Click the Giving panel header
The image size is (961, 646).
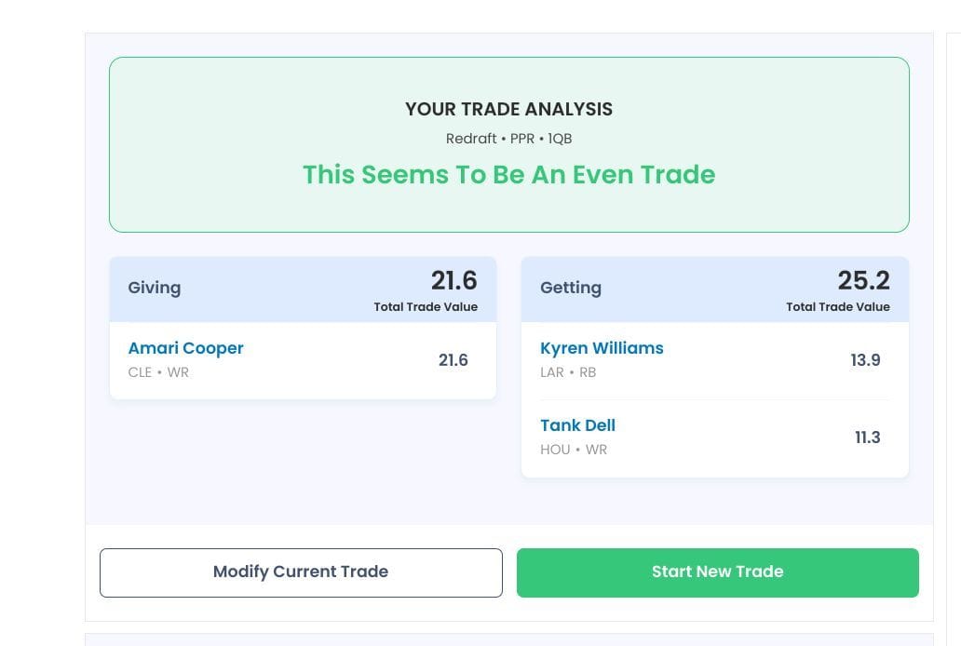click(154, 288)
